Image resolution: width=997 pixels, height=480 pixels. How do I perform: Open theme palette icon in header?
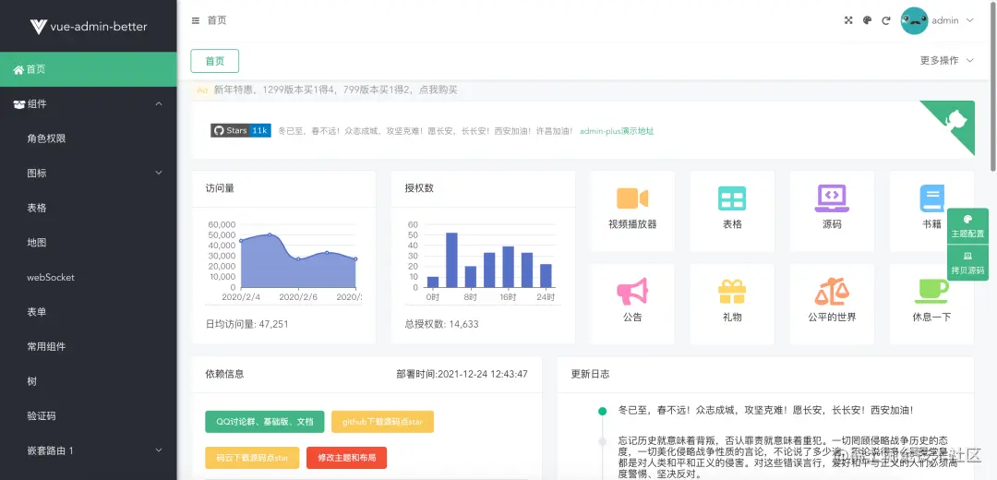(867, 20)
